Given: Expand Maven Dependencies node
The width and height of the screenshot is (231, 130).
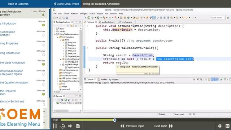Looking at the screenshot, I should [x=58, y=81].
